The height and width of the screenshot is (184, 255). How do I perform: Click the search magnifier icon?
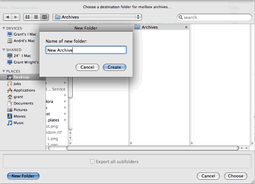[181, 17]
